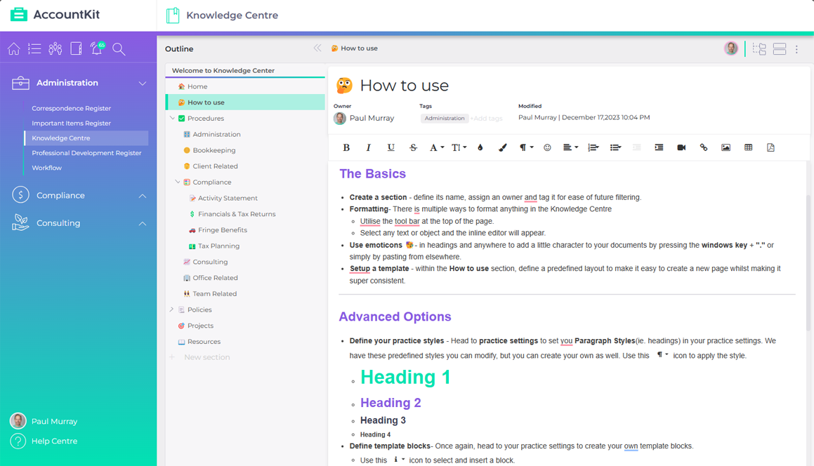Insert an image into the page

(726, 147)
